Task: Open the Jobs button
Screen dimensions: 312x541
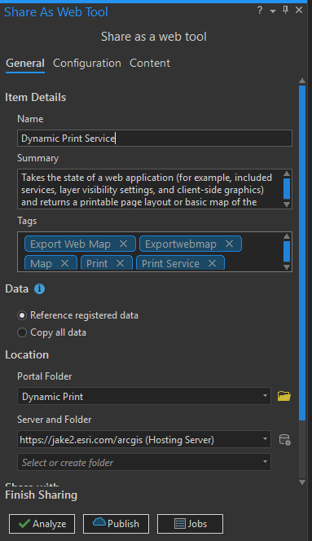Action: [x=190, y=524]
